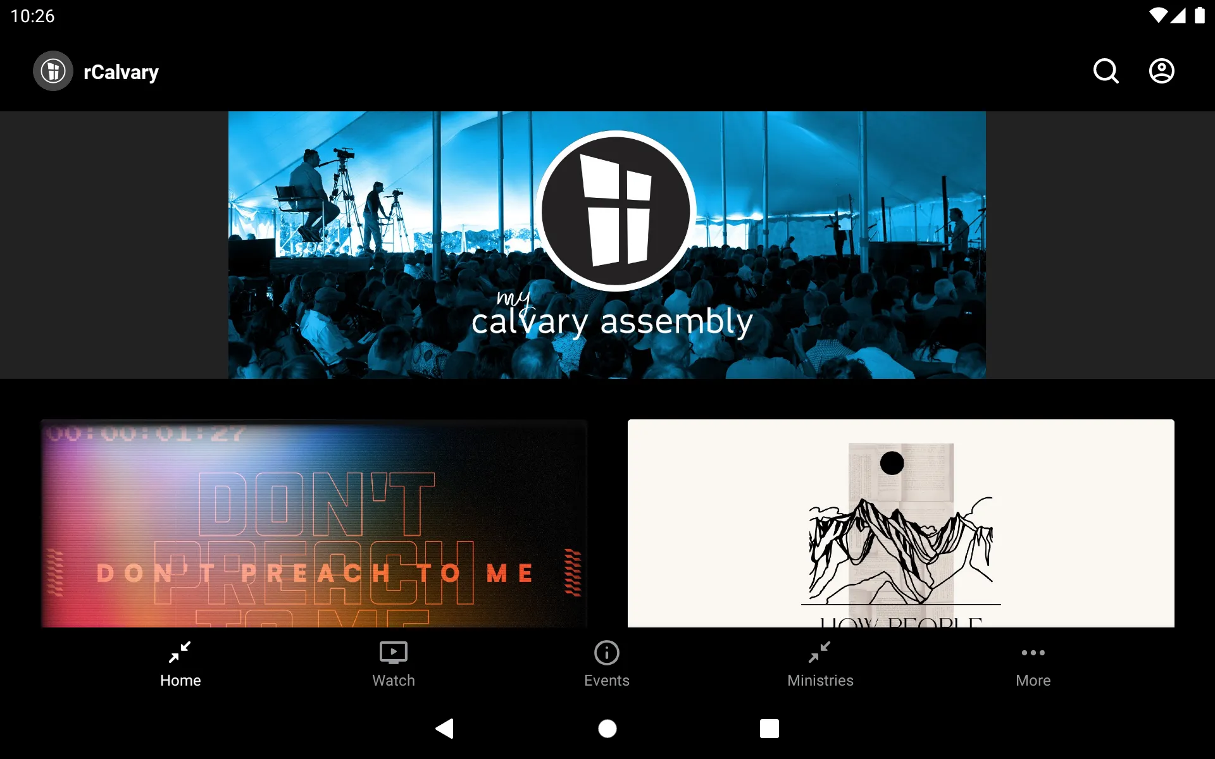Toggle Ministries section display
Image resolution: width=1215 pixels, height=759 pixels.
(x=821, y=663)
